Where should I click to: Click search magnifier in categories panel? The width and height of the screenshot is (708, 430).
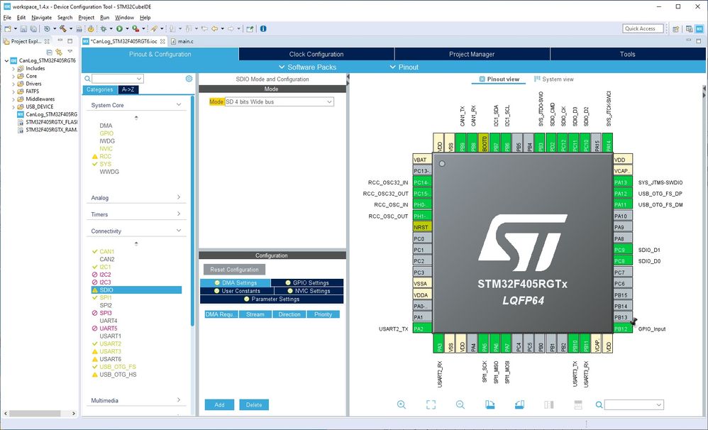[x=87, y=79]
